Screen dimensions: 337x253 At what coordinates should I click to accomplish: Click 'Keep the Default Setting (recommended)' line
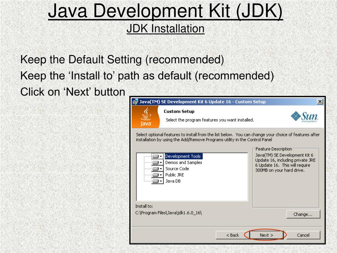pos(122,60)
